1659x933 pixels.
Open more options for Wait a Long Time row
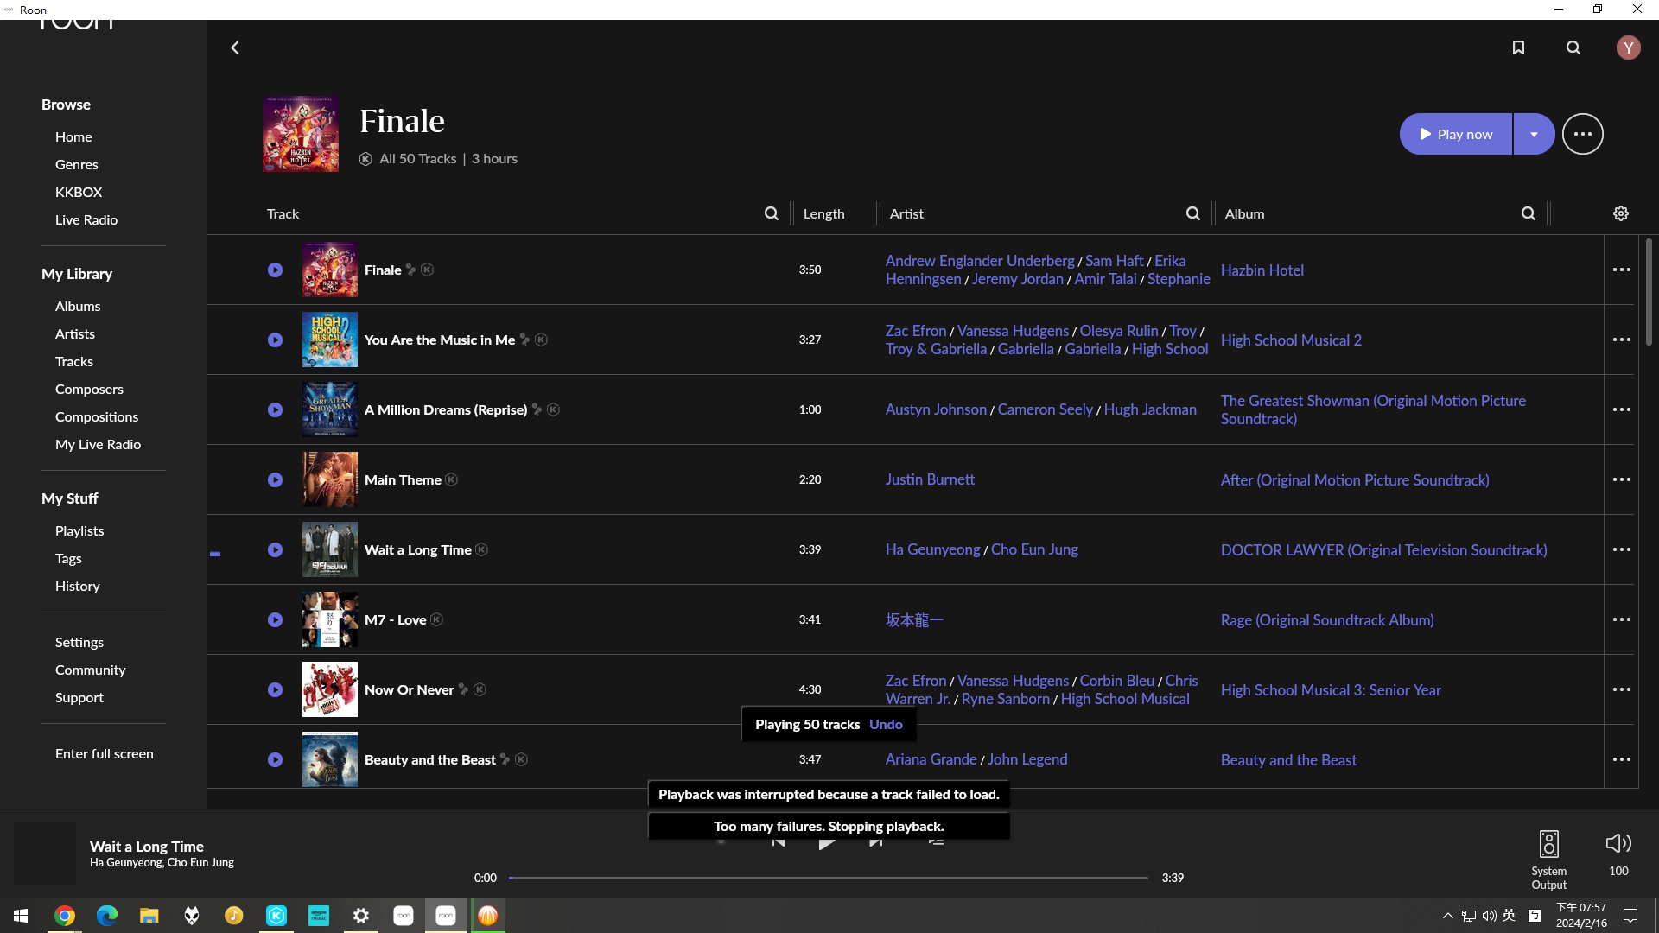(x=1621, y=549)
